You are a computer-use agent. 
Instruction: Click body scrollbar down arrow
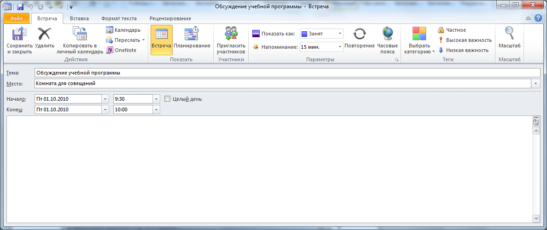[536, 218]
